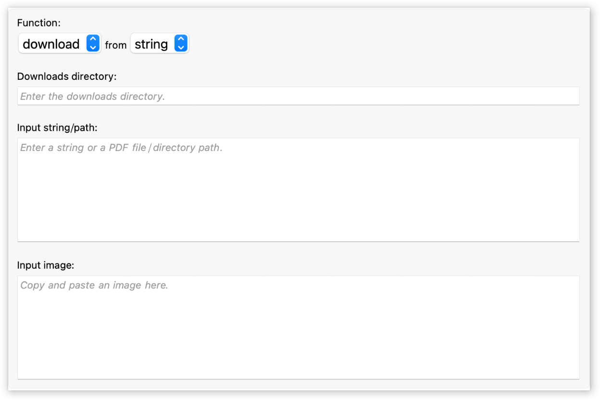Click the Downloads directory text field
The height and width of the screenshot is (401, 600).
coord(298,96)
